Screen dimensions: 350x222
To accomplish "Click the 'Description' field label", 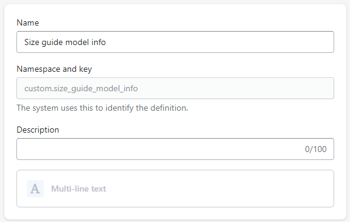I will 38,130.
